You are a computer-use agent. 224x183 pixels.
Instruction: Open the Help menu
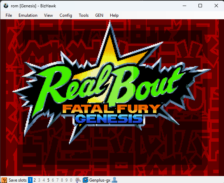click(114, 15)
